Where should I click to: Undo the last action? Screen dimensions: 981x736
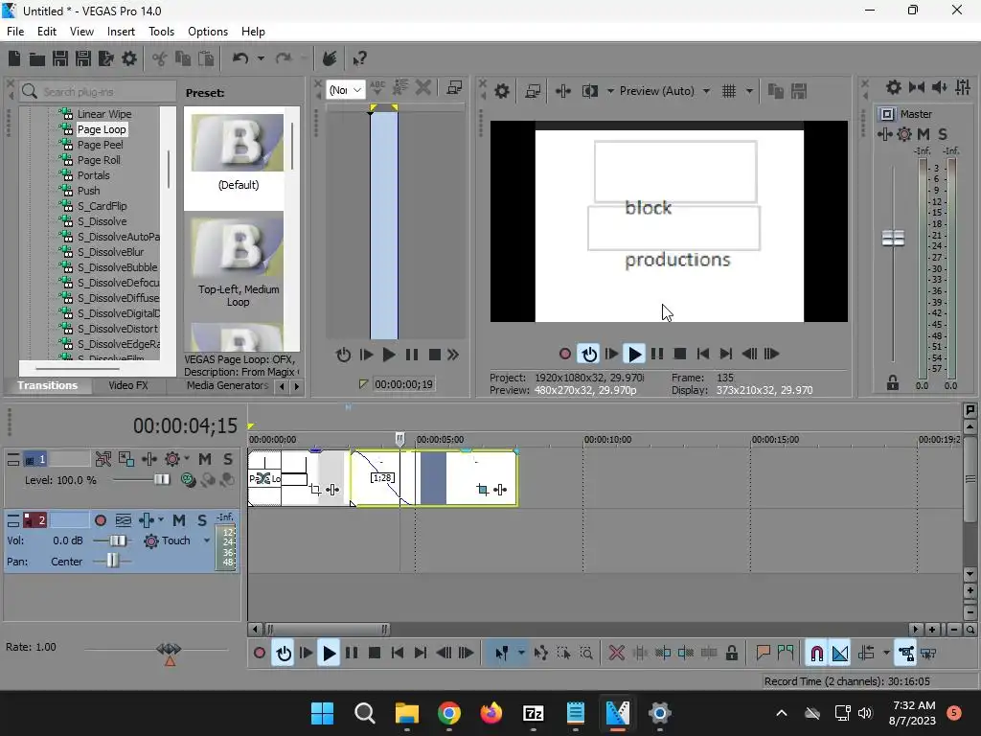240,58
